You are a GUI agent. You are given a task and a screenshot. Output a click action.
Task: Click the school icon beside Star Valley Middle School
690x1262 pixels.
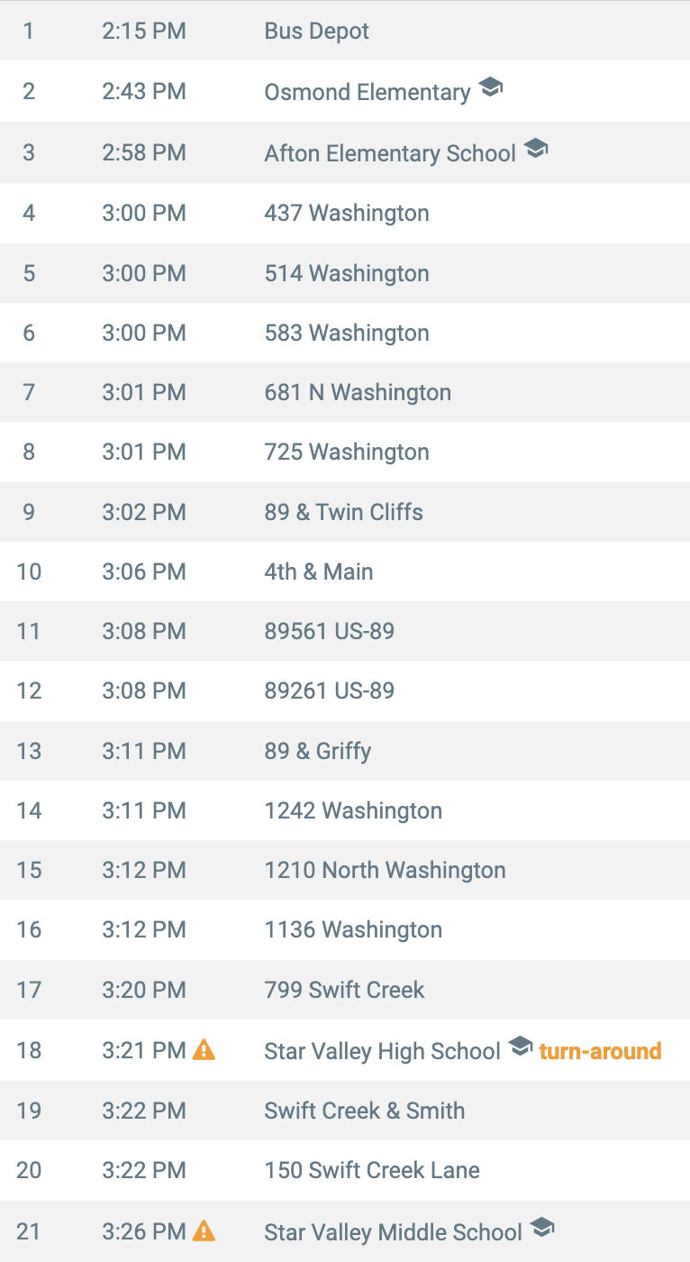point(542,1226)
